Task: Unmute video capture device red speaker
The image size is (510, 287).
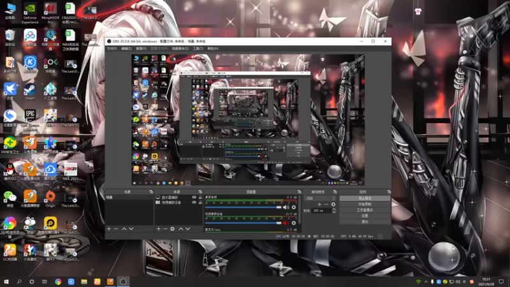Action: point(286,223)
